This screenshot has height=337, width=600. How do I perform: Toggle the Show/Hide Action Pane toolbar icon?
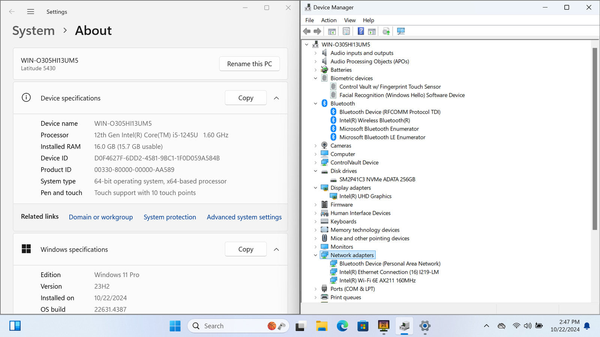(x=372, y=31)
